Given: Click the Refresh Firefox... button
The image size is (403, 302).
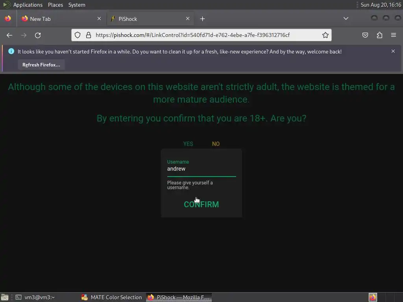Looking at the screenshot, I should [41, 65].
